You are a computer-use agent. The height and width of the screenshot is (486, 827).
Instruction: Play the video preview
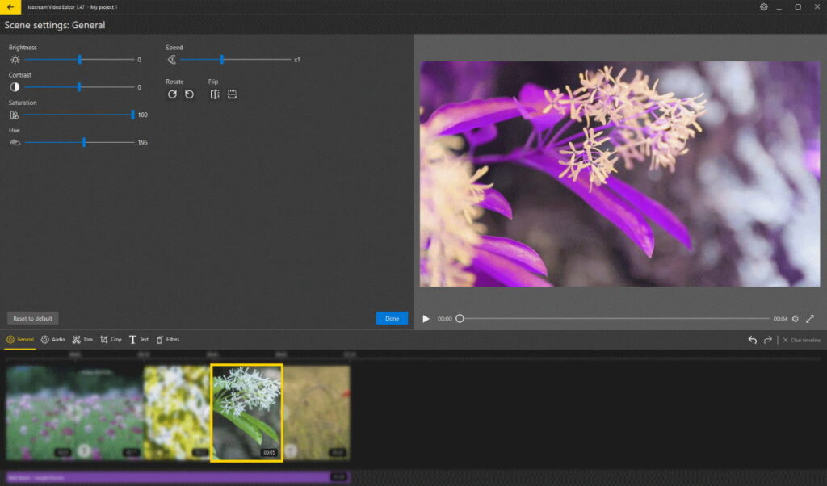click(x=426, y=318)
